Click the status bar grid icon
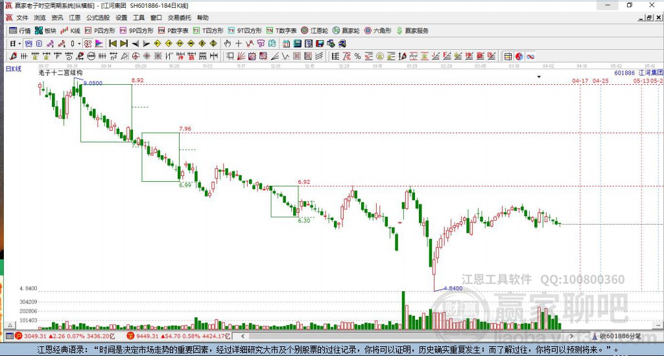Screen dimensions: 664x356 (x=9, y=336)
